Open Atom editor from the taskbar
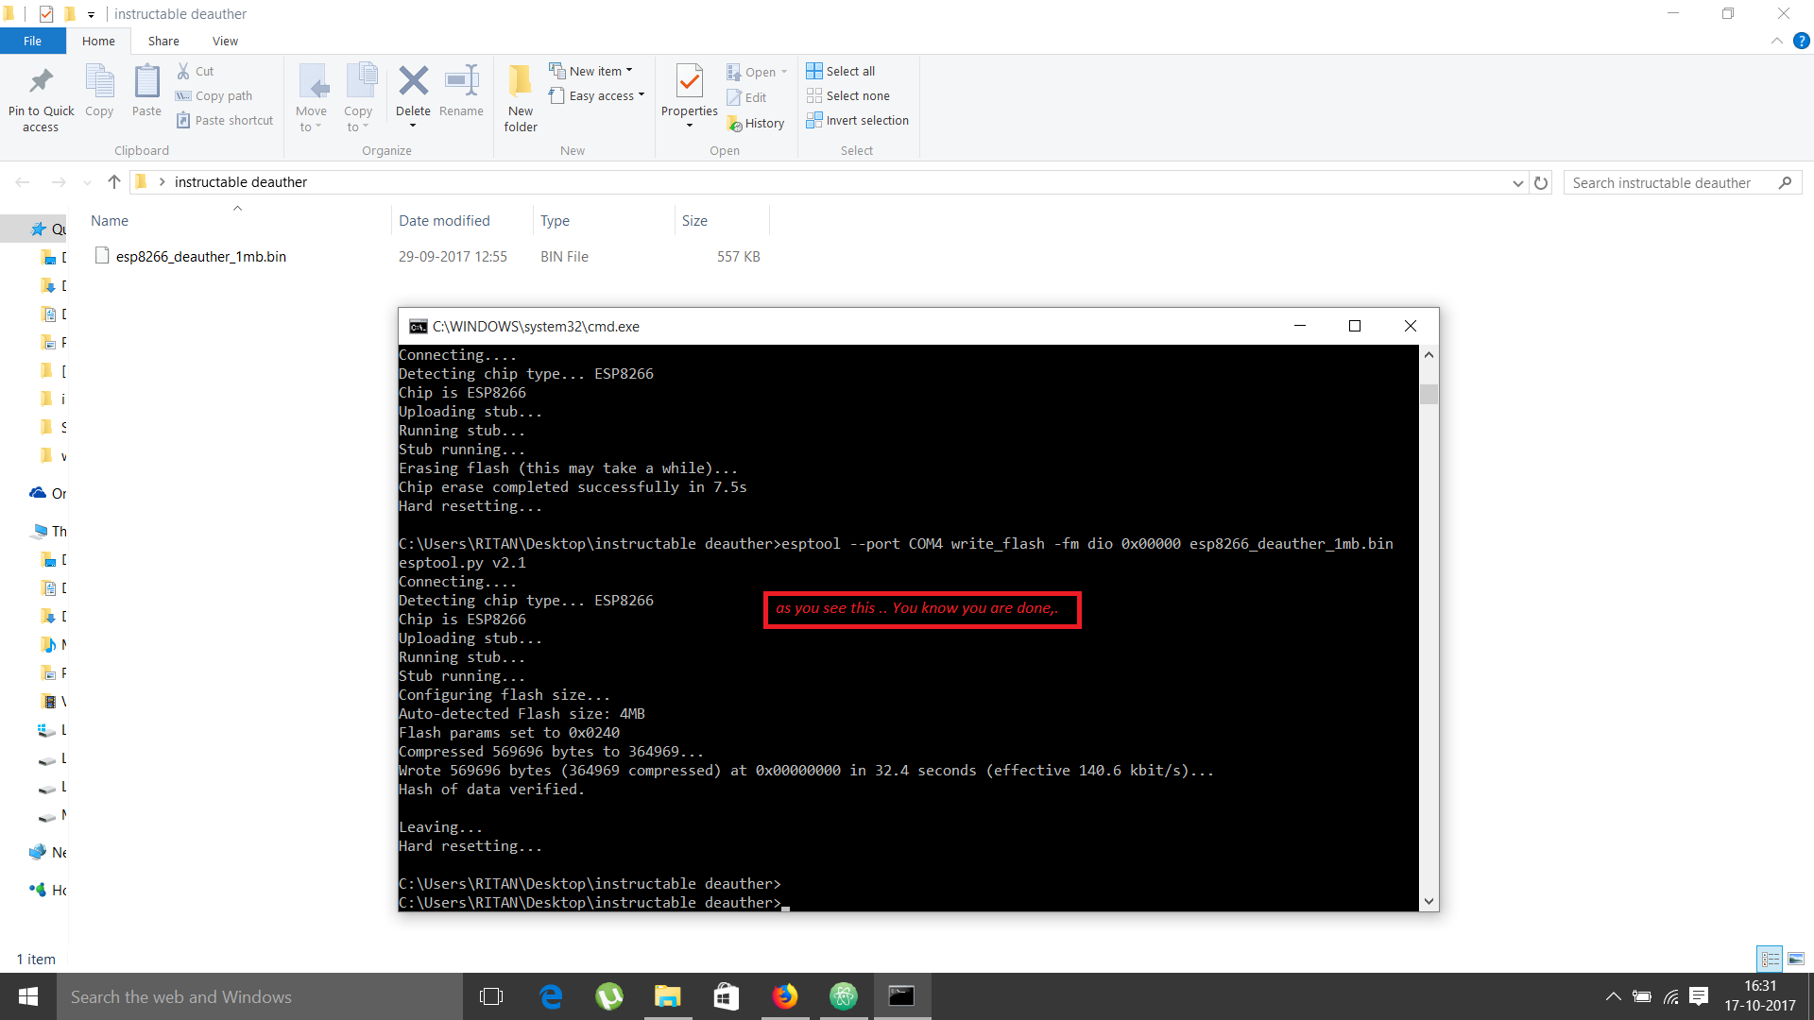Screen dimensions: 1814x1020 click(844, 996)
